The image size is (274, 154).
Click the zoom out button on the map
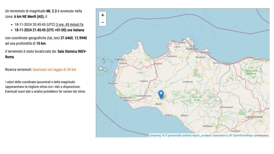[x=102, y=22]
